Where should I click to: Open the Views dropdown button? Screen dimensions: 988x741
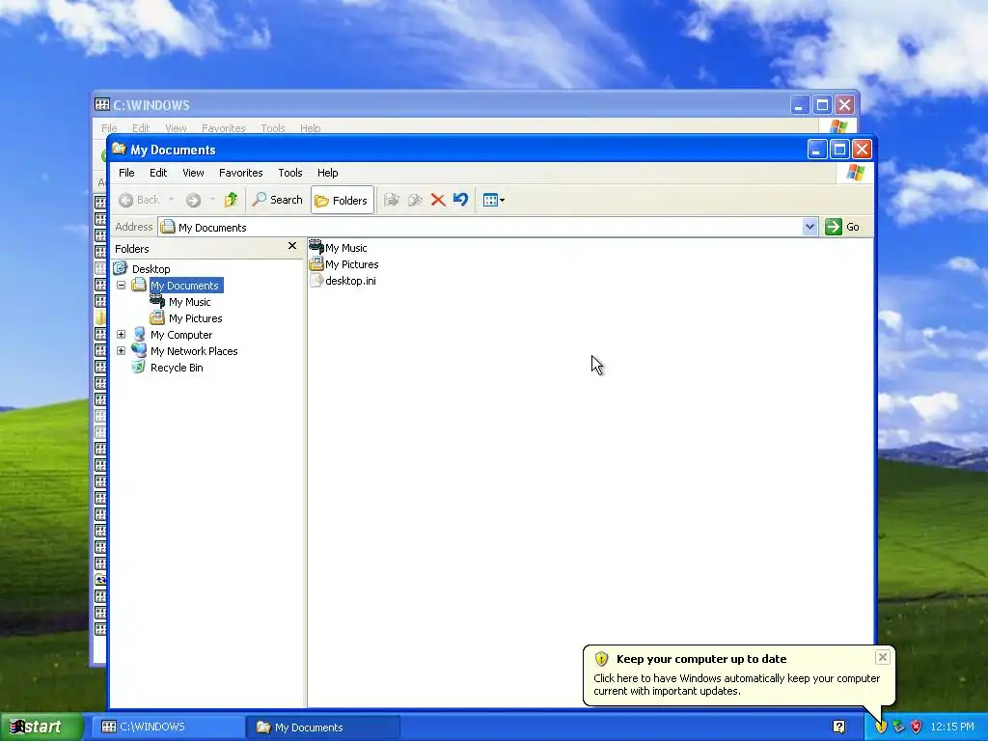click(x=493, y=200)
